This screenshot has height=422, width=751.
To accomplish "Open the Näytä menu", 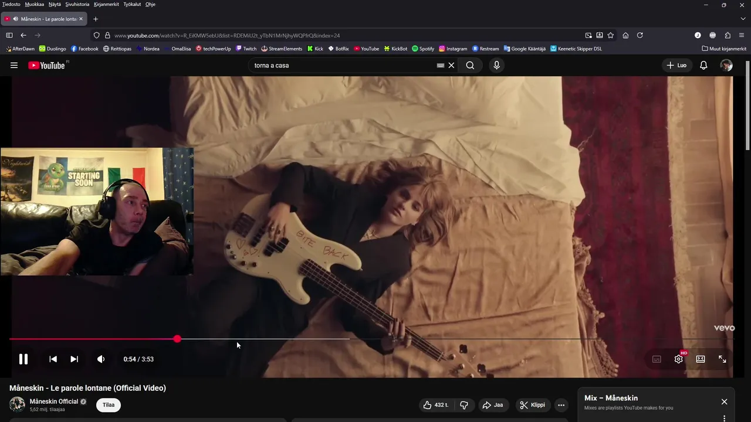I will 55,4.
